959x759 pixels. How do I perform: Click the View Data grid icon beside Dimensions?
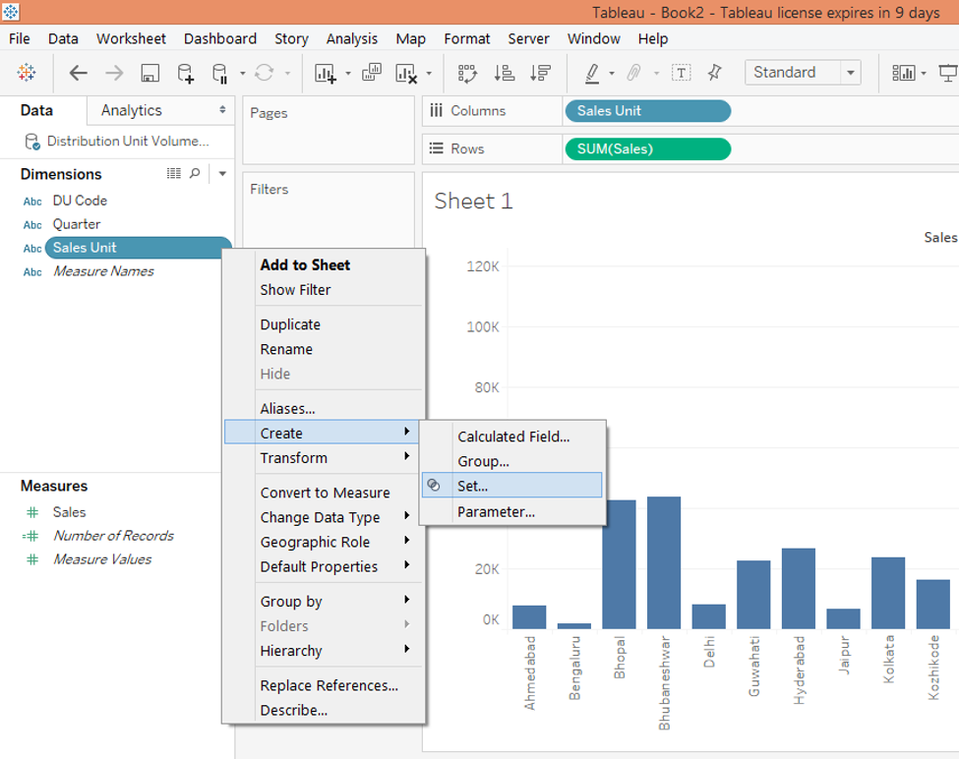174,174
